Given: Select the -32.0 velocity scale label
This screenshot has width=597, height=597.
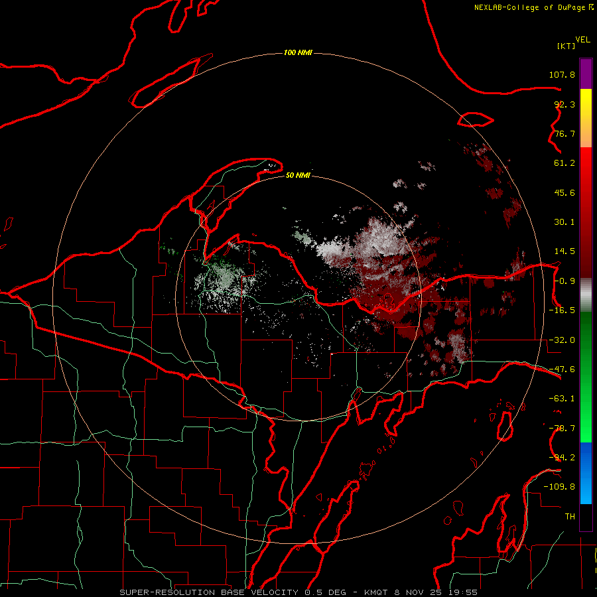Looking at the screenshot, I should coord(562,340).
